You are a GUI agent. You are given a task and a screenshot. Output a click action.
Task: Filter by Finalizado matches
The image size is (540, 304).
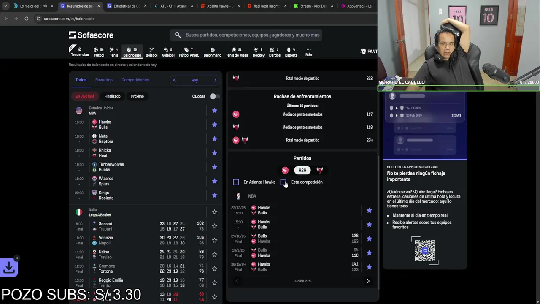coord(112,96)
